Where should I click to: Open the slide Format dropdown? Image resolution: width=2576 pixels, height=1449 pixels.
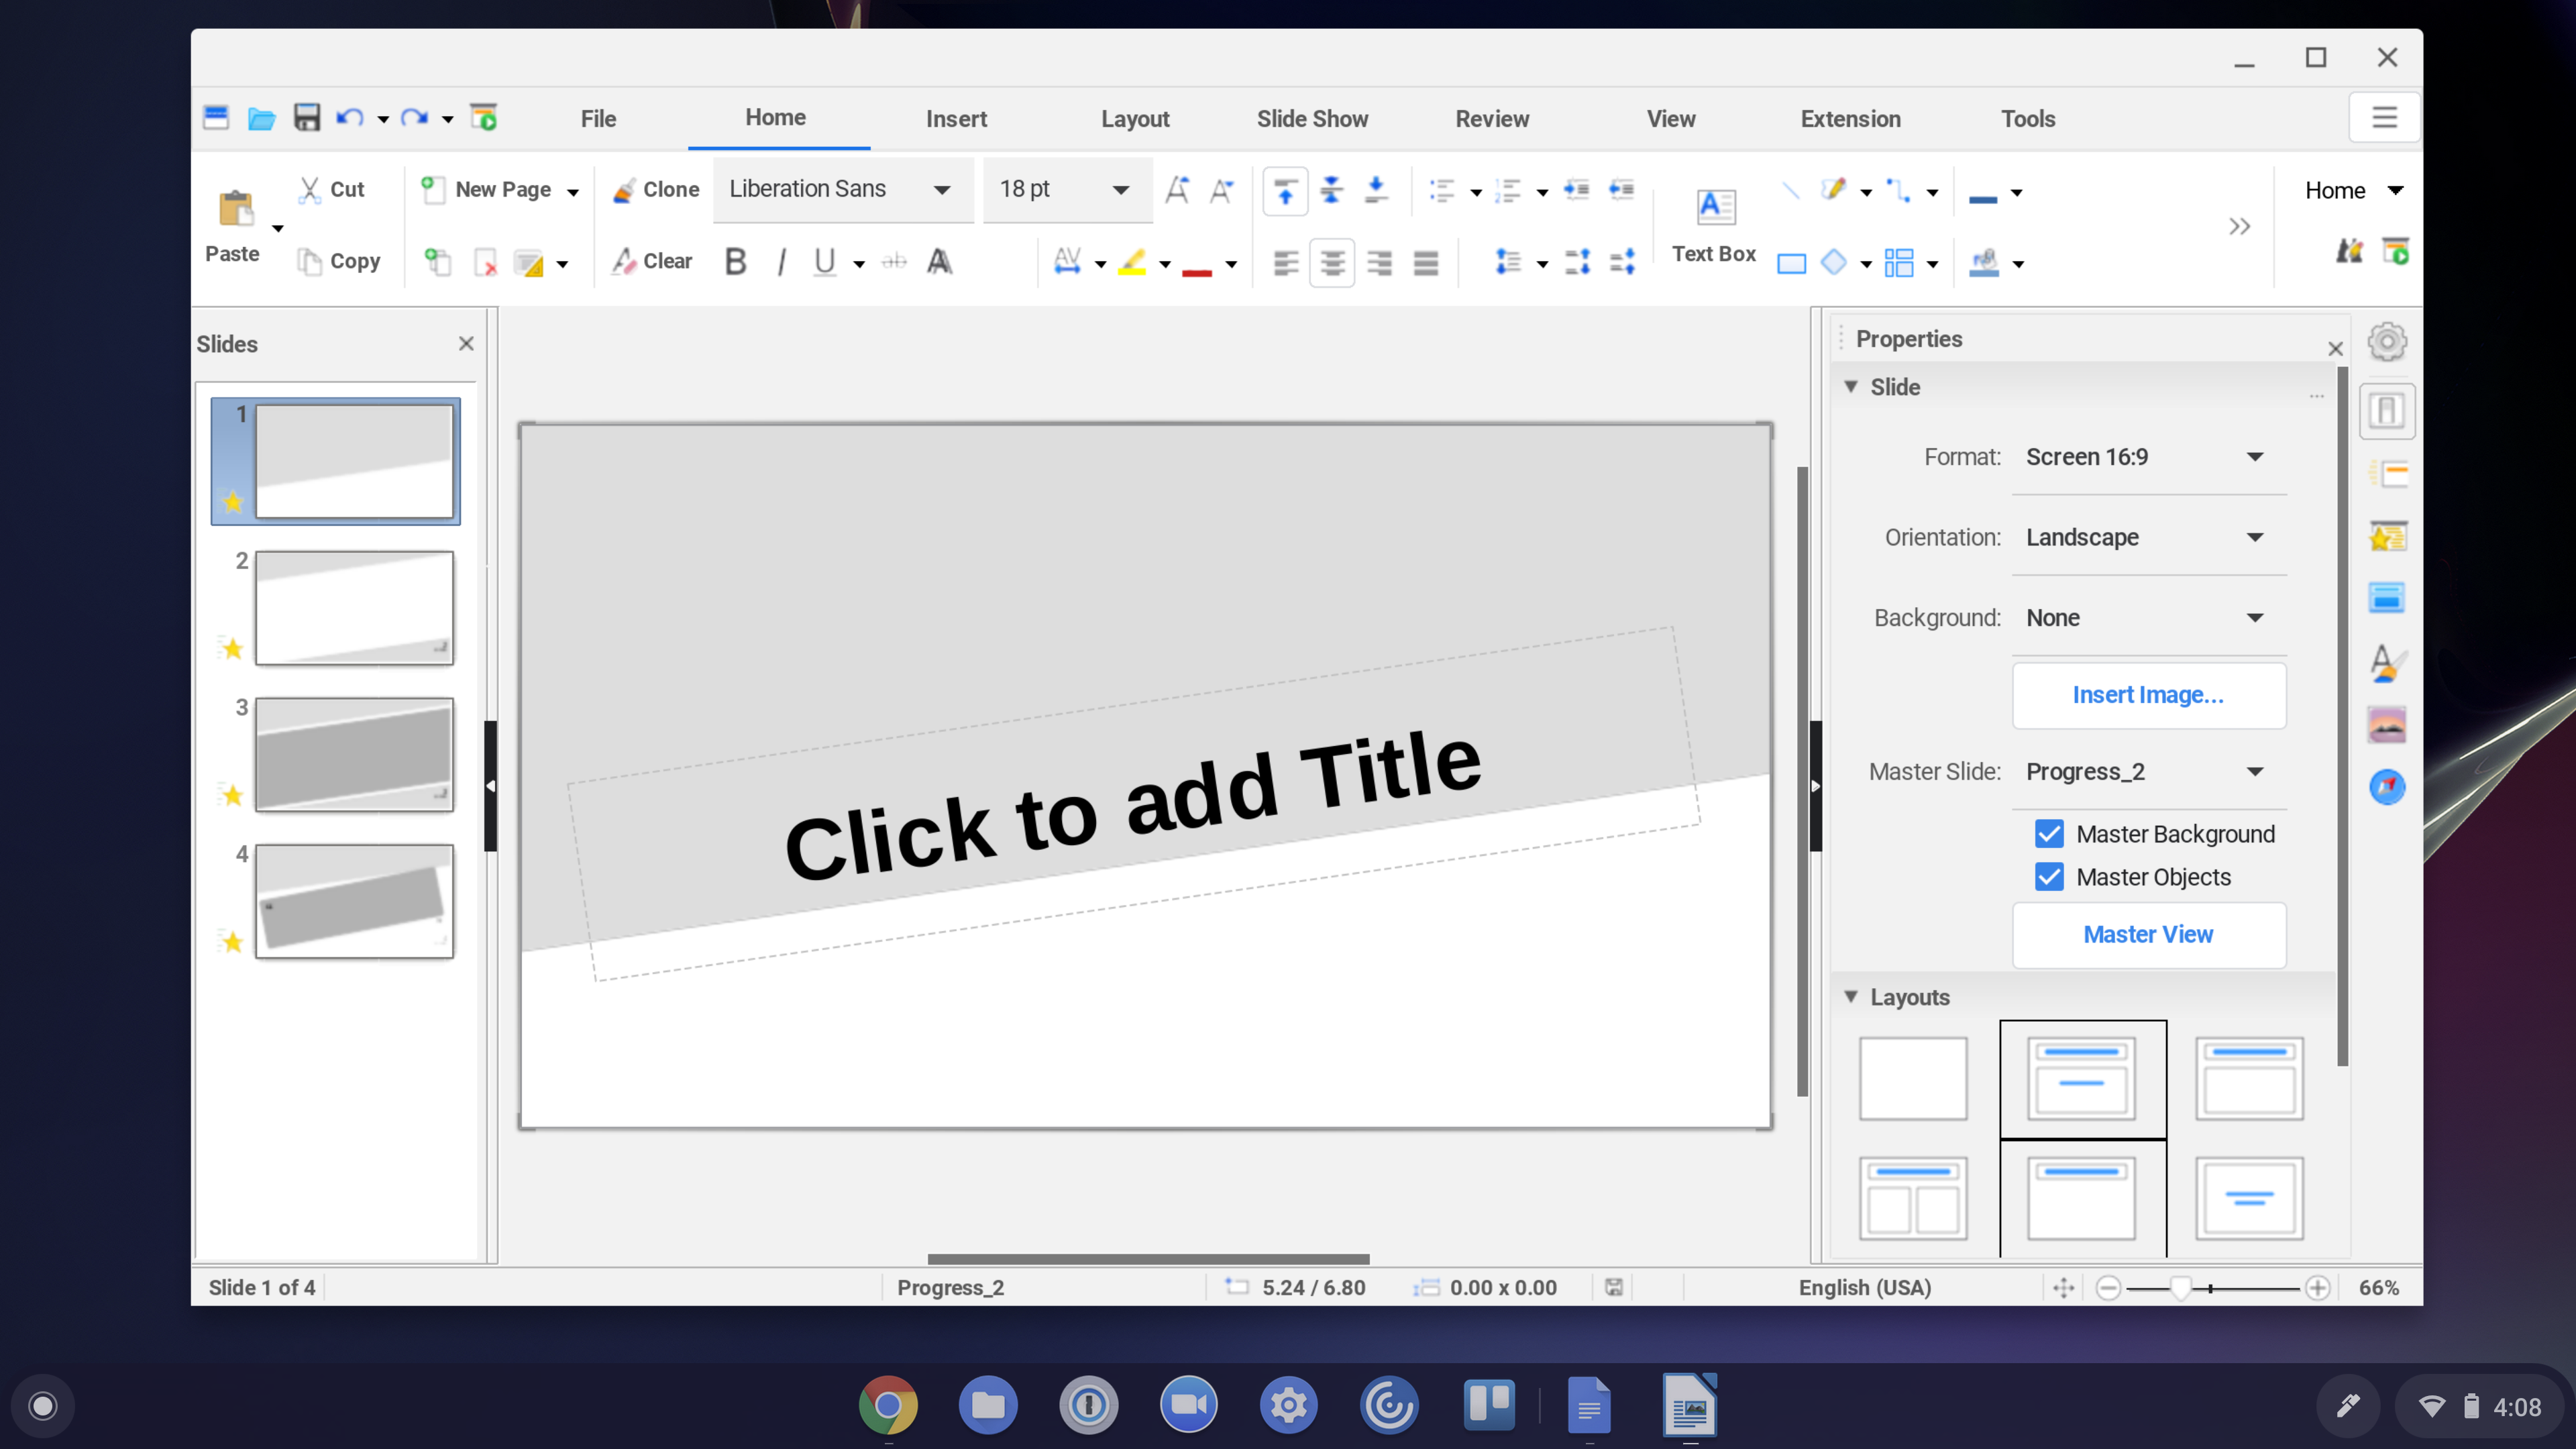click(2149, 457)
